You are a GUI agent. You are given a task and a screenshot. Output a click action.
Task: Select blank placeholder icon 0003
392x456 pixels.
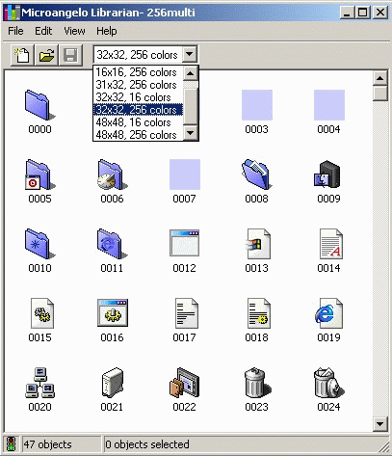click(257, 105)
